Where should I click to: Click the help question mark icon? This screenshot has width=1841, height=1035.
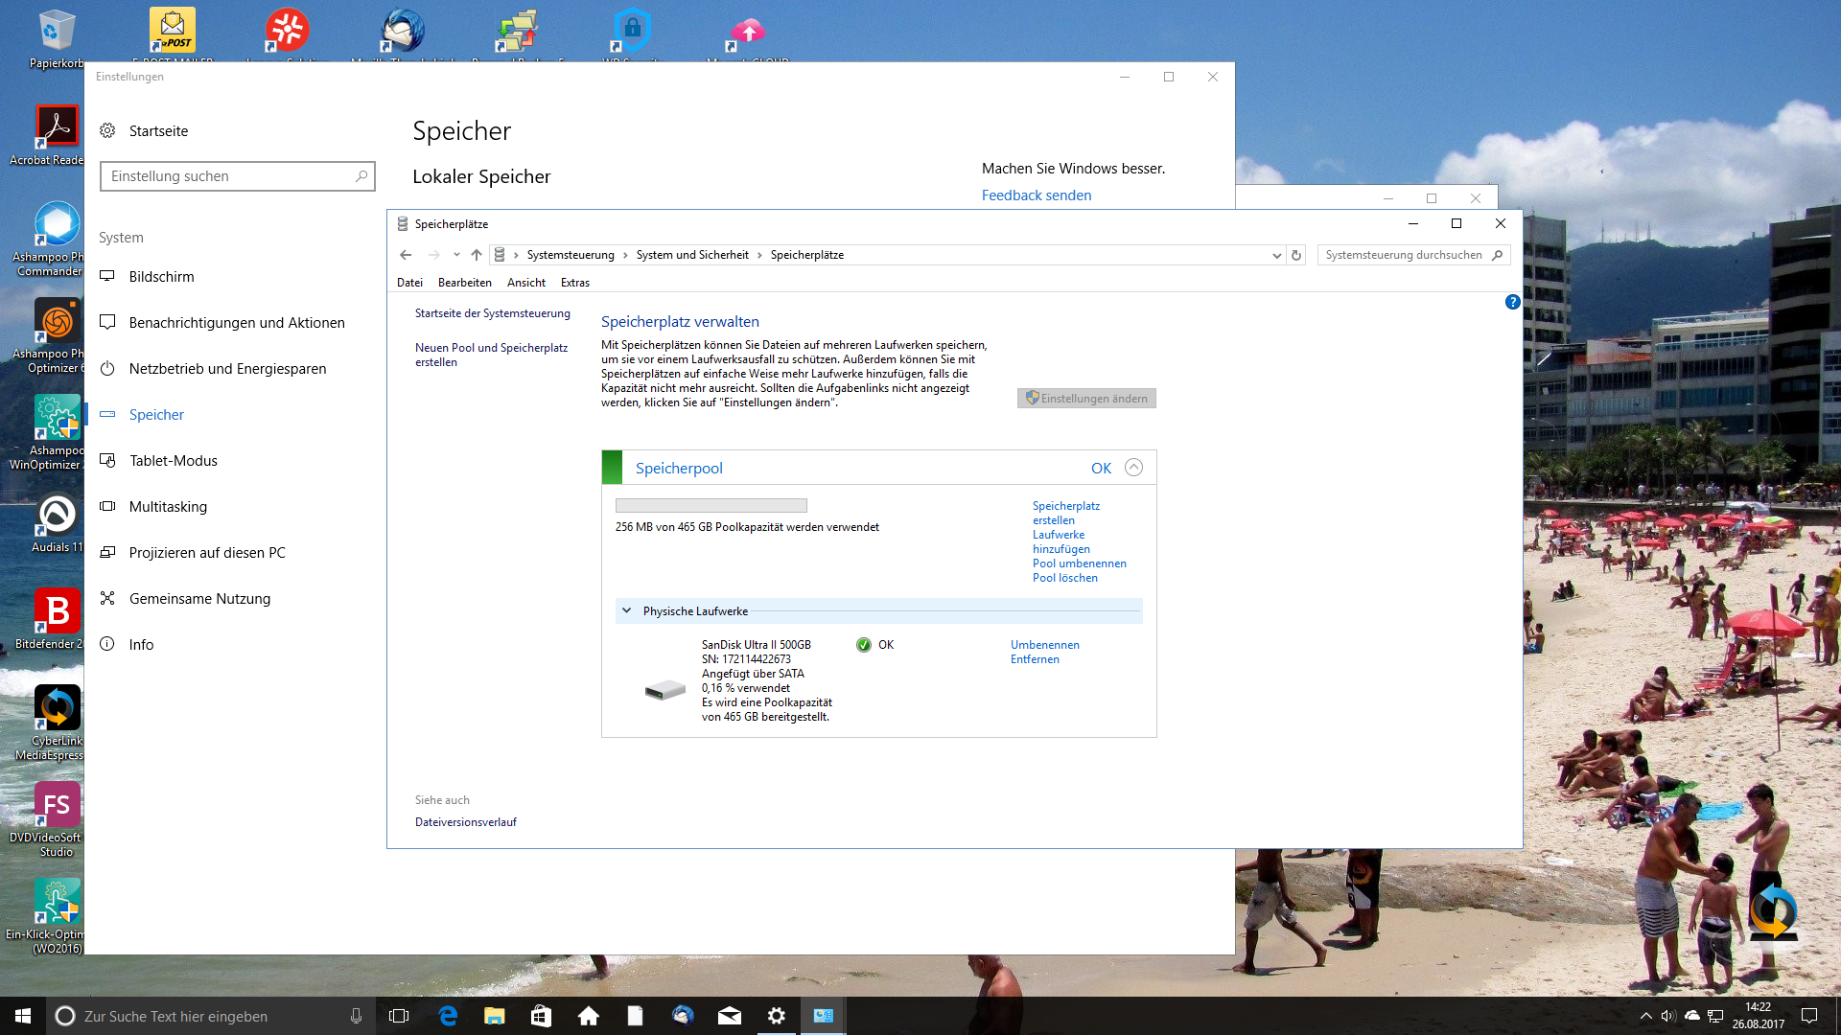click(x=1512, y=302)
